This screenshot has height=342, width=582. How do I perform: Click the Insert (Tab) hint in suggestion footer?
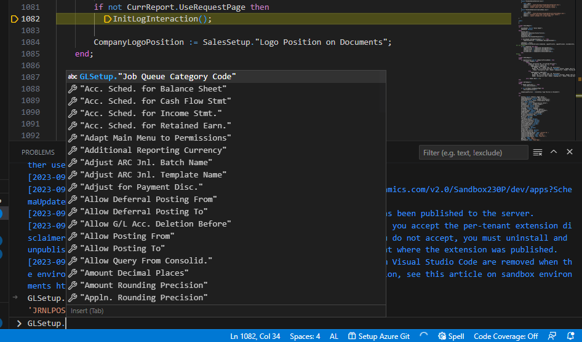click(87, 311)
